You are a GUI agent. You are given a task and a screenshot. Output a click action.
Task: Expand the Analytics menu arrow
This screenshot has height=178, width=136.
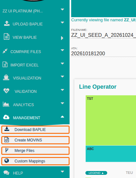pyautogui.click(x=62, y=103)
